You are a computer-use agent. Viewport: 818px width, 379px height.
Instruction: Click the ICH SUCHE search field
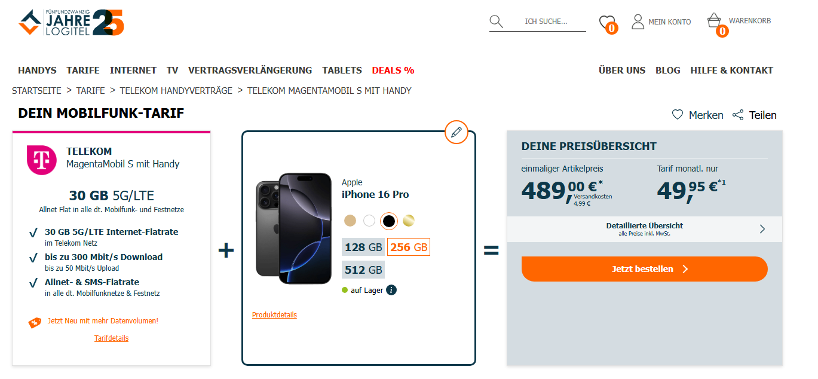(x=546, y=22)
